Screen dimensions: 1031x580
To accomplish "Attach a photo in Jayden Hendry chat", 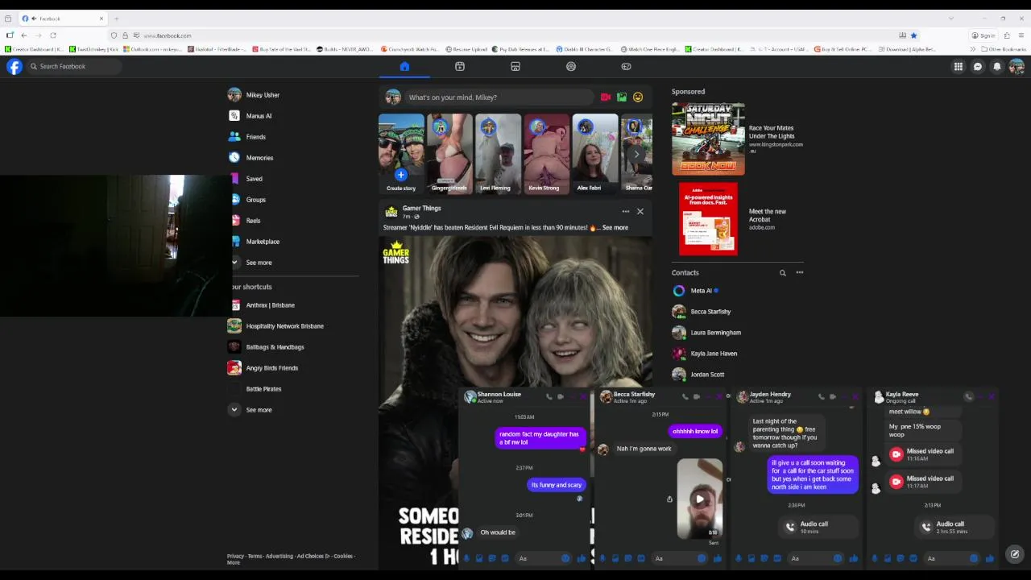I will tap(752, 558).
